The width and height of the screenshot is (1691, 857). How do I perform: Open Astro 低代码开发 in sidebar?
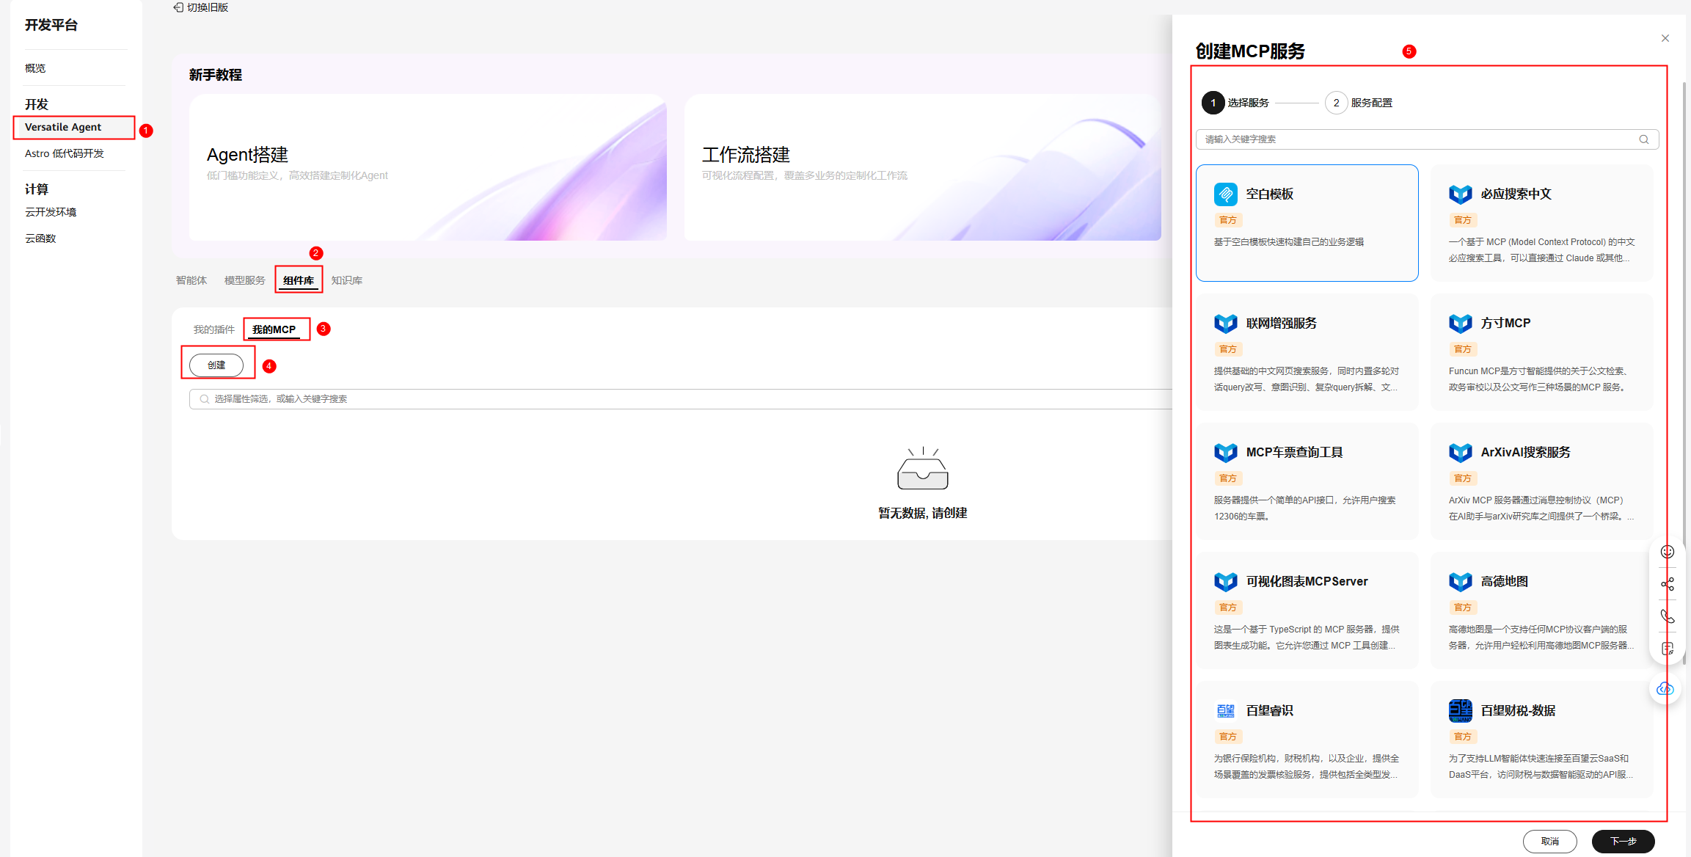[x=65, y=153]
